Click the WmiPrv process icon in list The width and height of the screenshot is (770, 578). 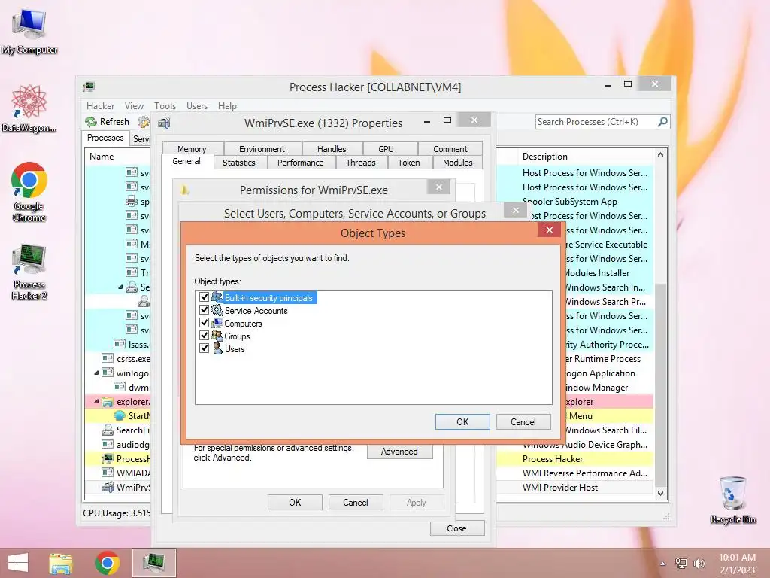pyautogui.click(x=108, y=487)
